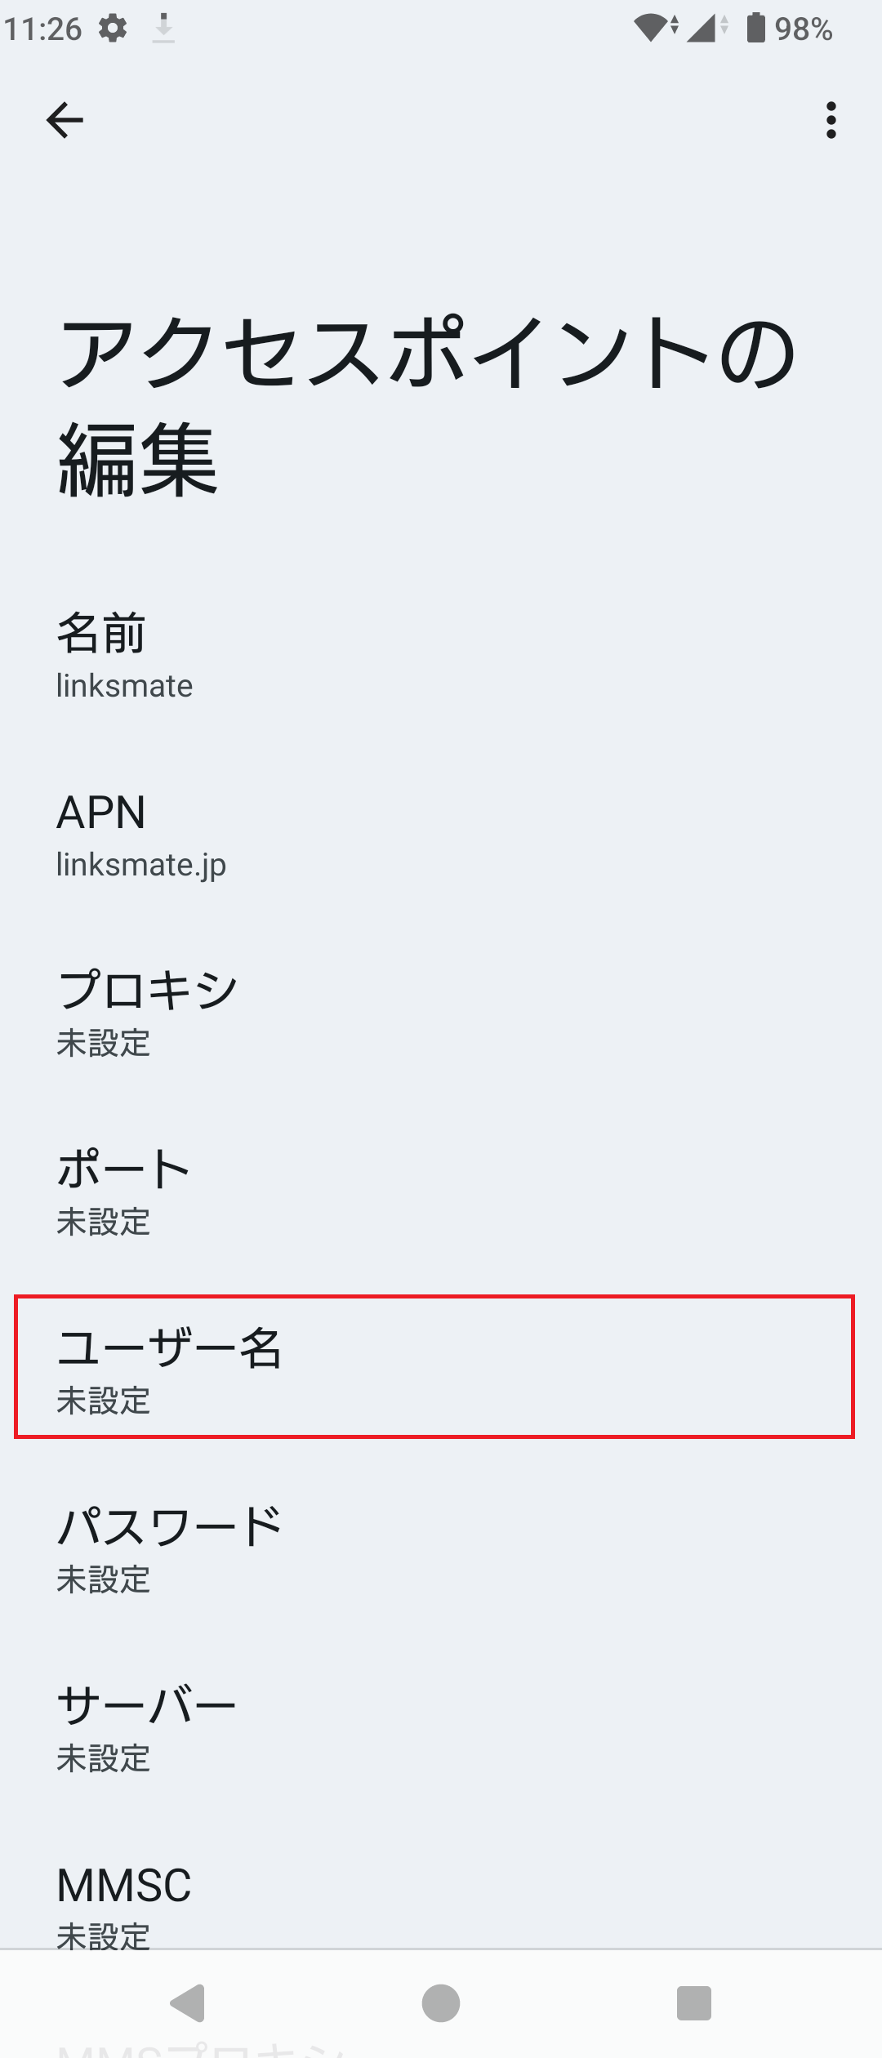Click the battery indicator

(x=755, y=26)
